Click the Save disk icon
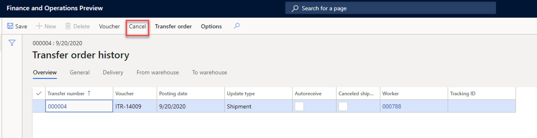This screenshot has height=138, width=537. (10, 26)
